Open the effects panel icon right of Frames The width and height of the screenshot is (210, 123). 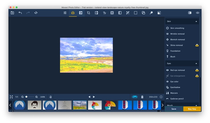pos(120,13)
